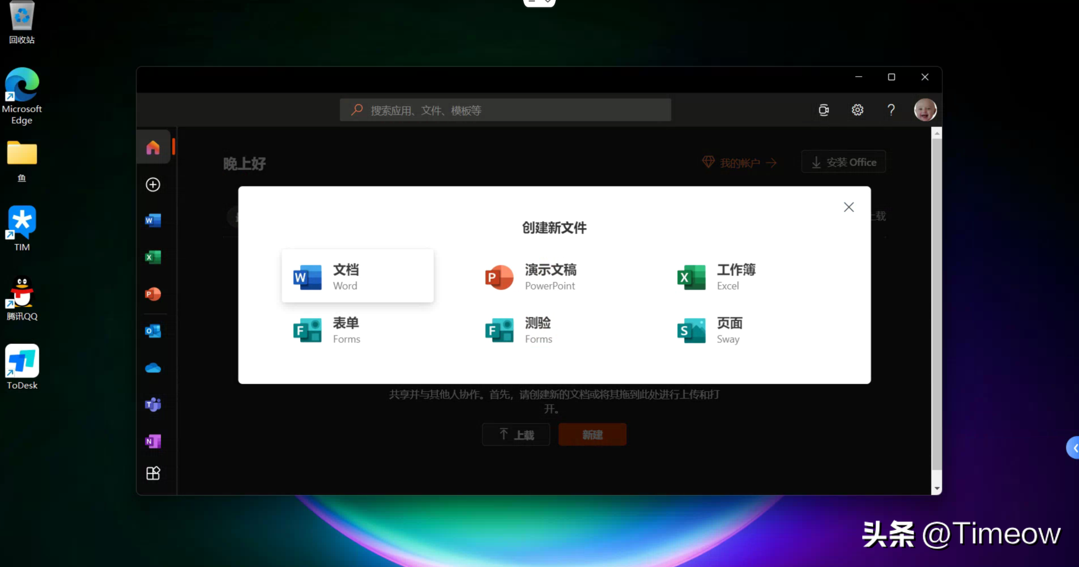The width and height of the screenshot is (1079, 567).
Task: Open the 我的帐户 link
Action: (740, 162)
